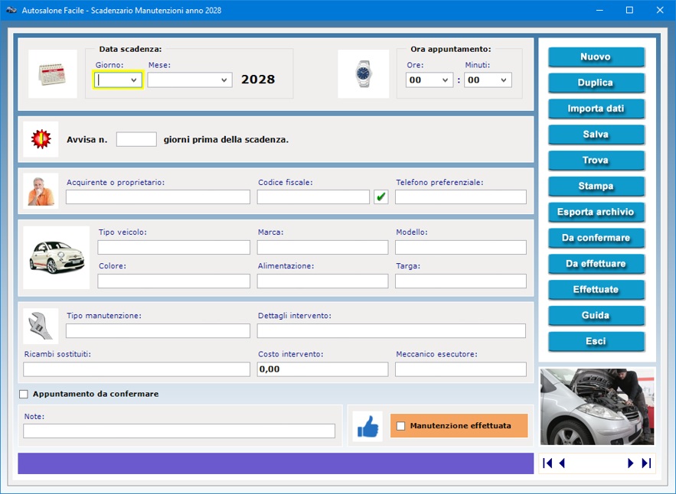Click the Acquirente o proprietario field
Viewport: 676px width, 494px height.
click(158, 197)
